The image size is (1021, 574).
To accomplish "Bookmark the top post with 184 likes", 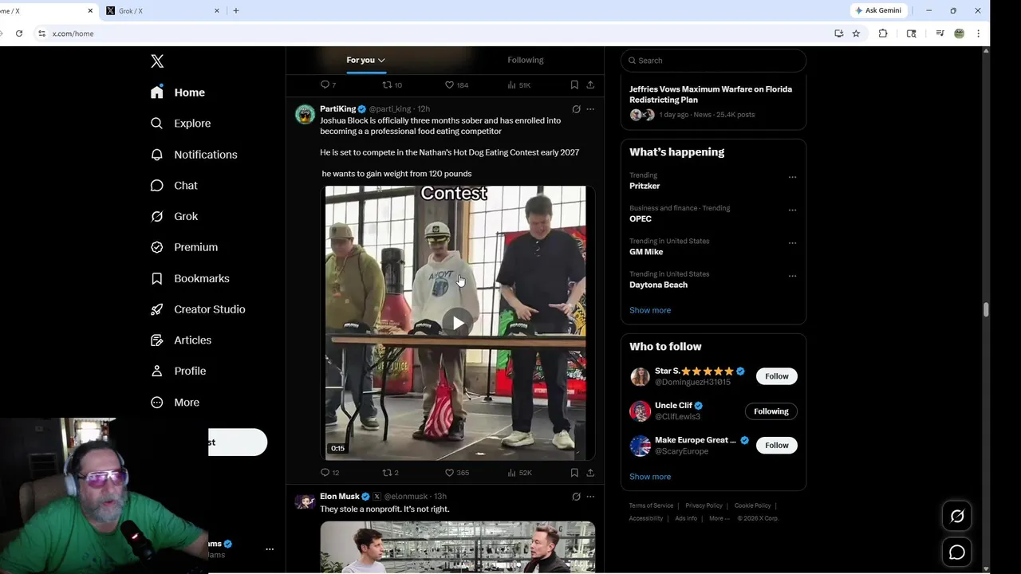I will pos(574,85).
